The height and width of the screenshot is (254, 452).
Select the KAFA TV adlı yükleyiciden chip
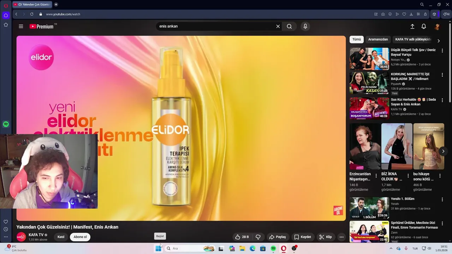click(x=413, y=40)
